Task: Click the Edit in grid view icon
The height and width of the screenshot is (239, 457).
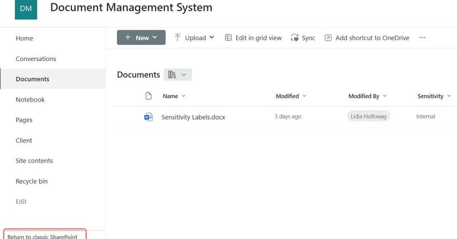Action: point(228,38)
